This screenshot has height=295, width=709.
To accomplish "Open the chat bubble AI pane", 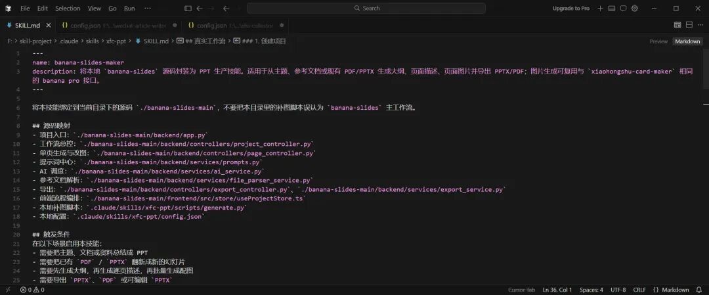I will pyautogui.click(x=623, y=8).
